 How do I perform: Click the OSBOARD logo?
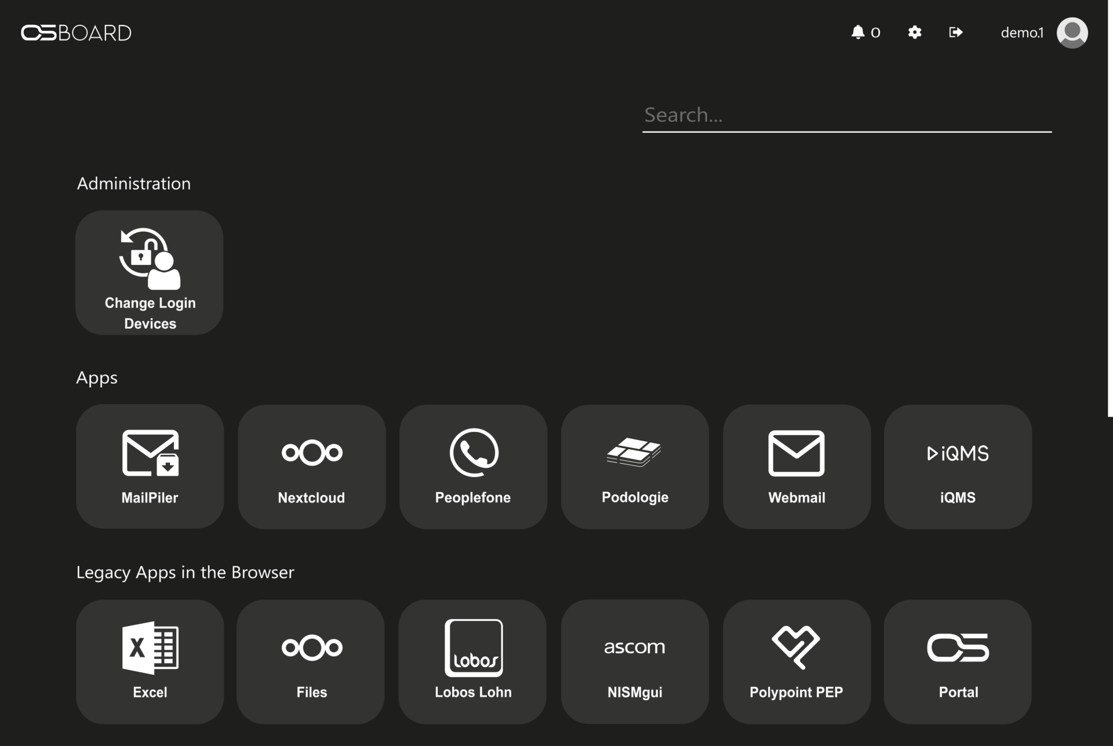pos(76,32)
